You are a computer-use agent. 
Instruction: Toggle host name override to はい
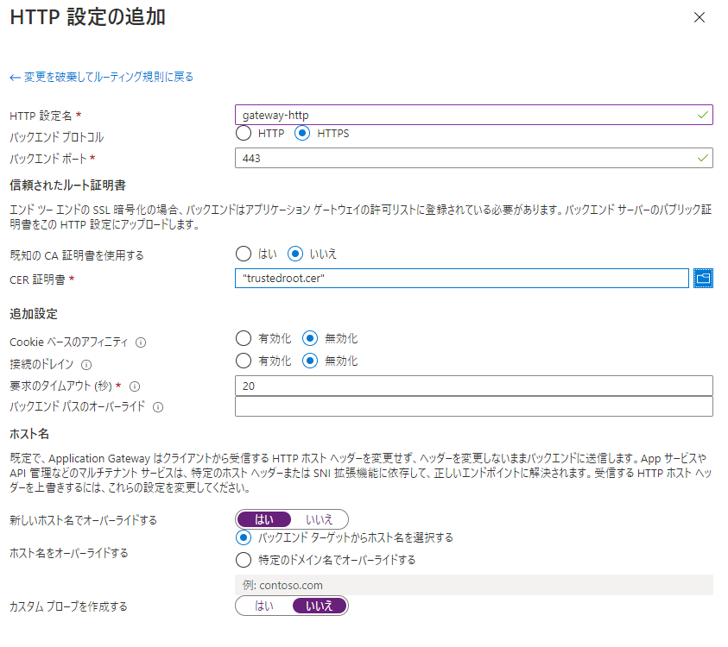click(x=264, y=519)
